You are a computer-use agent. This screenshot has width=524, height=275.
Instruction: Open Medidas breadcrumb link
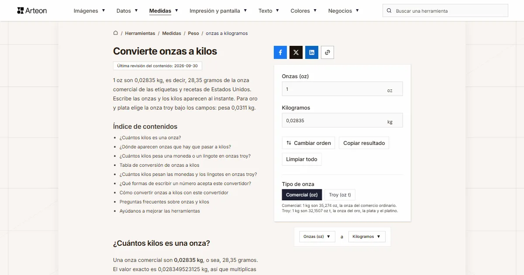click(172, 33)
